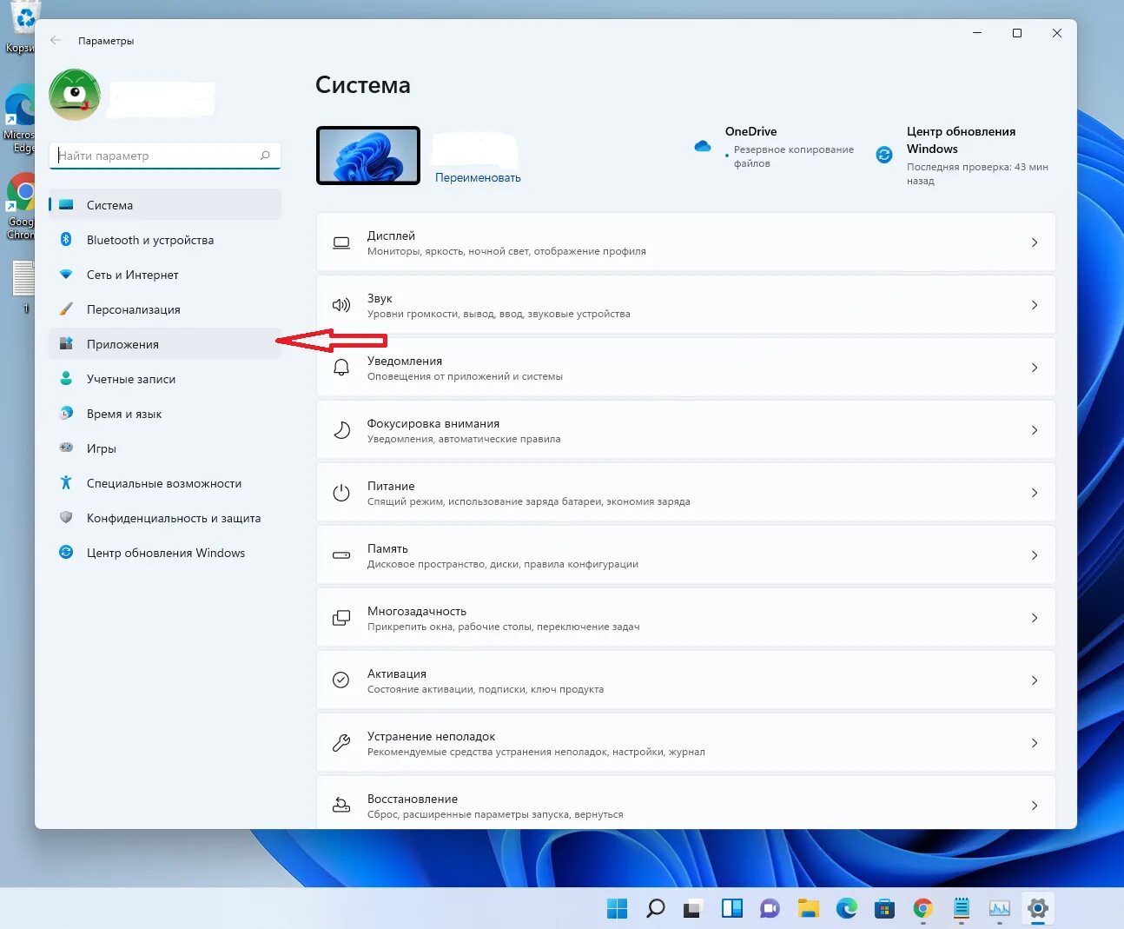Click the PC wallpaper thumbnail

368,156
